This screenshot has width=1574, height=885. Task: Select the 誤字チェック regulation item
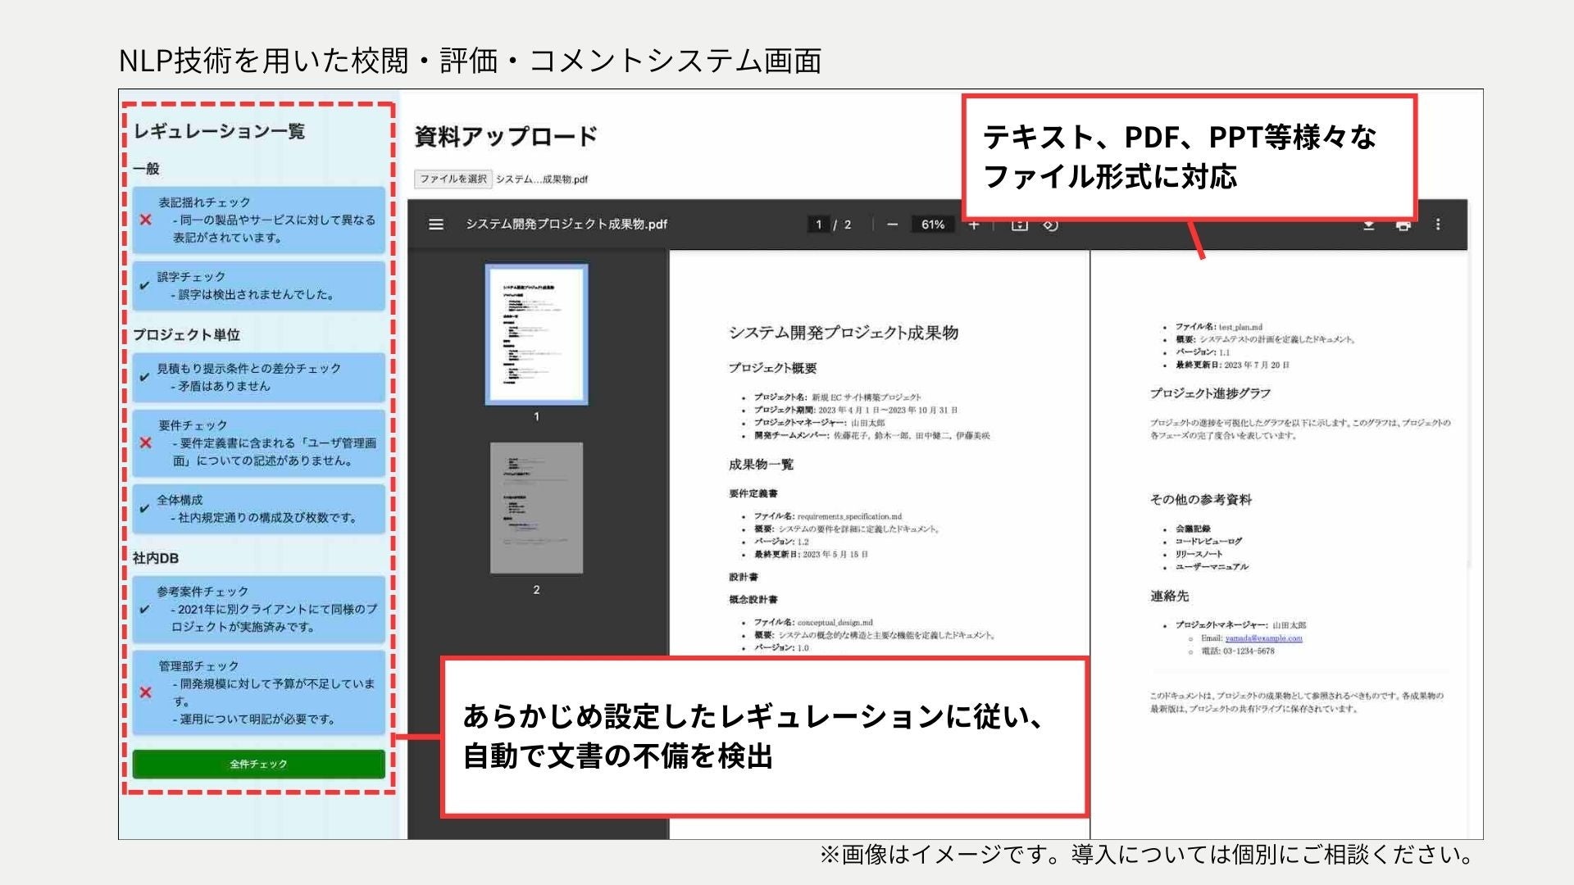tap(258, 286)
